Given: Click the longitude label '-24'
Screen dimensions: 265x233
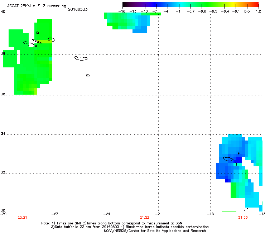Looking at the screenshot, I should tap(107, 214).
